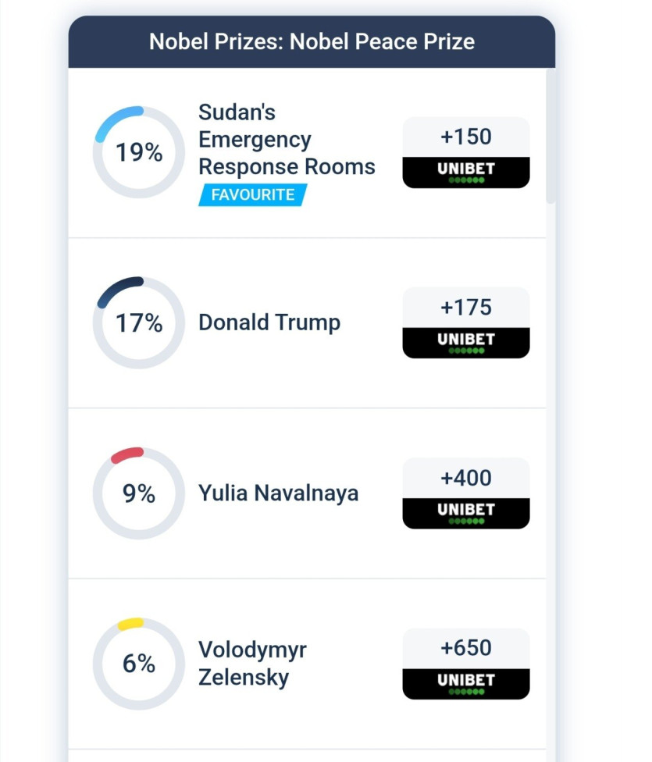Screen dimensions: 652x762
Task: Click the Unibet logo beside Sudan's Emergency Response Rooms
Action: 465,172
